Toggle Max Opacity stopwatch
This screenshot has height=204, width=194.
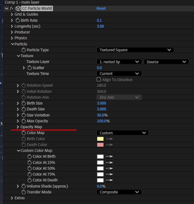[23, 121]
